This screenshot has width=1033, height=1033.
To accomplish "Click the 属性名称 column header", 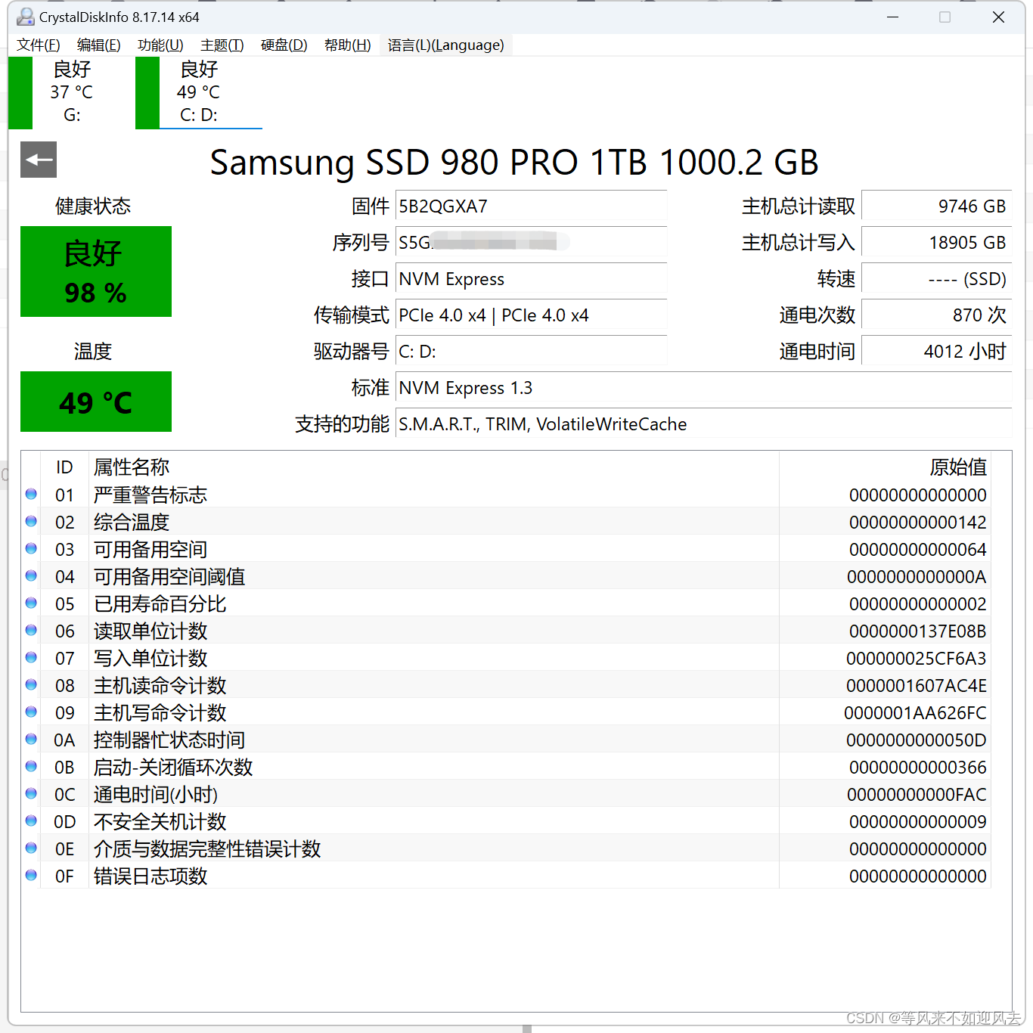I will pyautogui.click(x=434, y=467).
